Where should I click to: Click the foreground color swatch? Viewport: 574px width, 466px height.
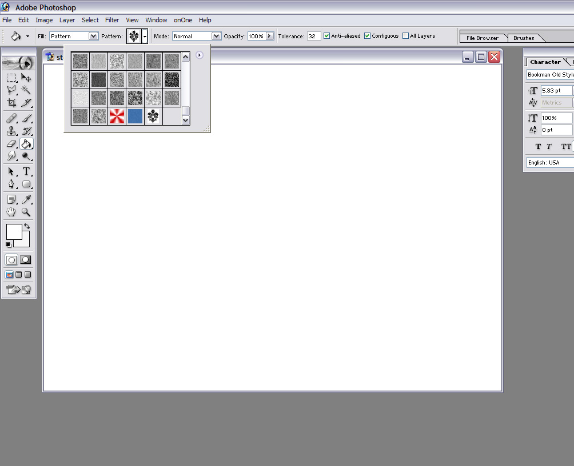click(x=14, y=232)
